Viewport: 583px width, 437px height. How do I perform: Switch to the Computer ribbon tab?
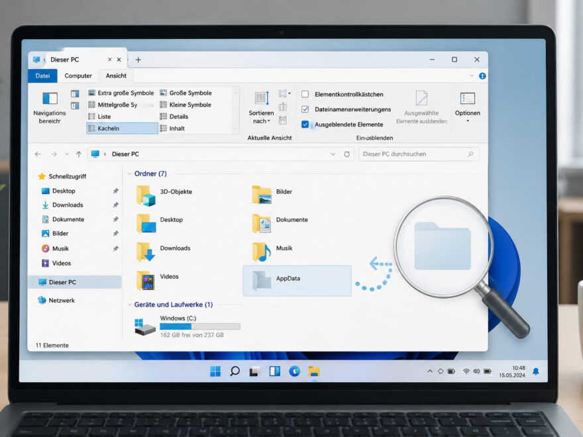(x=78, y=75)
